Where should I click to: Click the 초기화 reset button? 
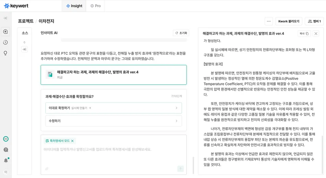coord(181,33)
